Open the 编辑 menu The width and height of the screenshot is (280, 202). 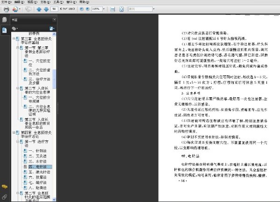(x=19, y=2)
